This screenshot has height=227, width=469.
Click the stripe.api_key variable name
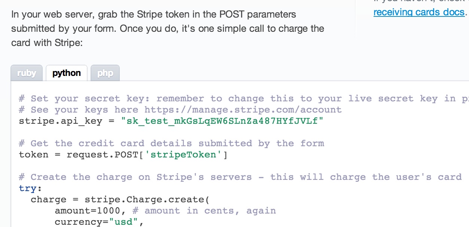[60, 121]
